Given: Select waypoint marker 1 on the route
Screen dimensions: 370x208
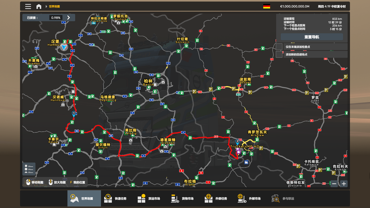Looking at the screenshot, I should pos(74,114).
